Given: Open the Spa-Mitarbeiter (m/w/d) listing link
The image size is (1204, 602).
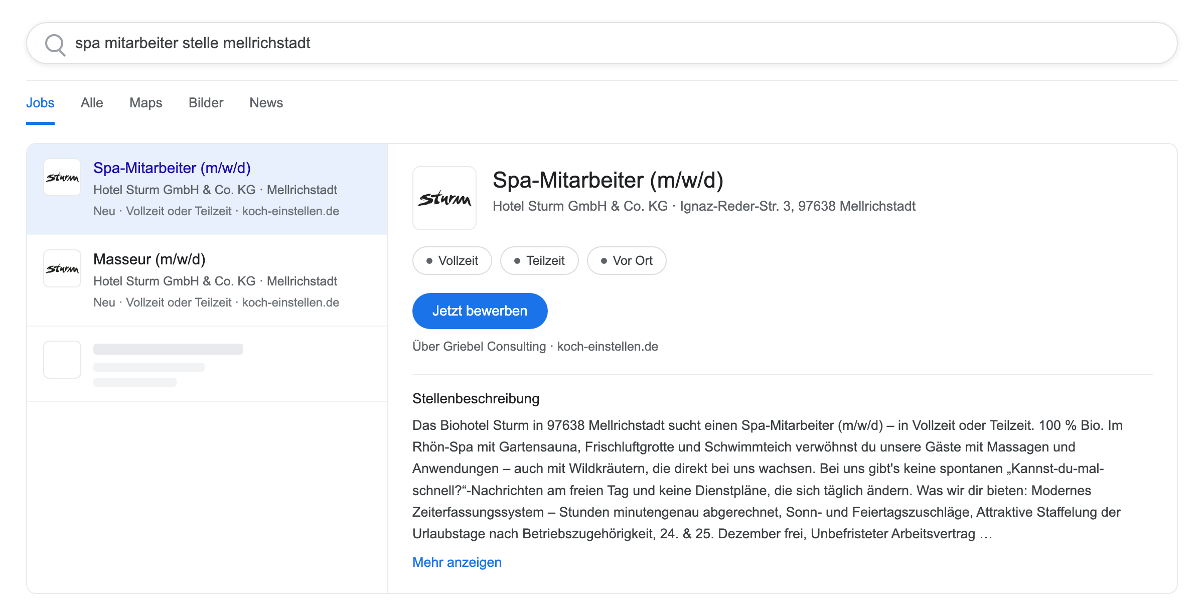Looking at the screenshot, I should pyautogui.click(x=172, y=168).
